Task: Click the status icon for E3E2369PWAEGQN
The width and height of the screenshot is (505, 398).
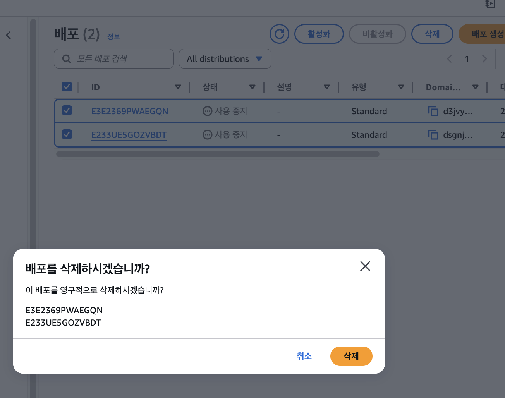Action: (208, 111)
